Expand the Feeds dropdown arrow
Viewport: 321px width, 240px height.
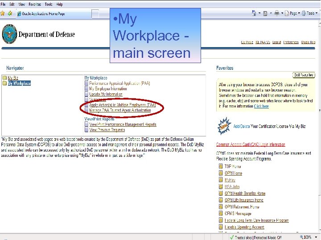[271, 13]
